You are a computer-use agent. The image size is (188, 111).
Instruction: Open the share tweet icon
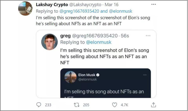154,105
